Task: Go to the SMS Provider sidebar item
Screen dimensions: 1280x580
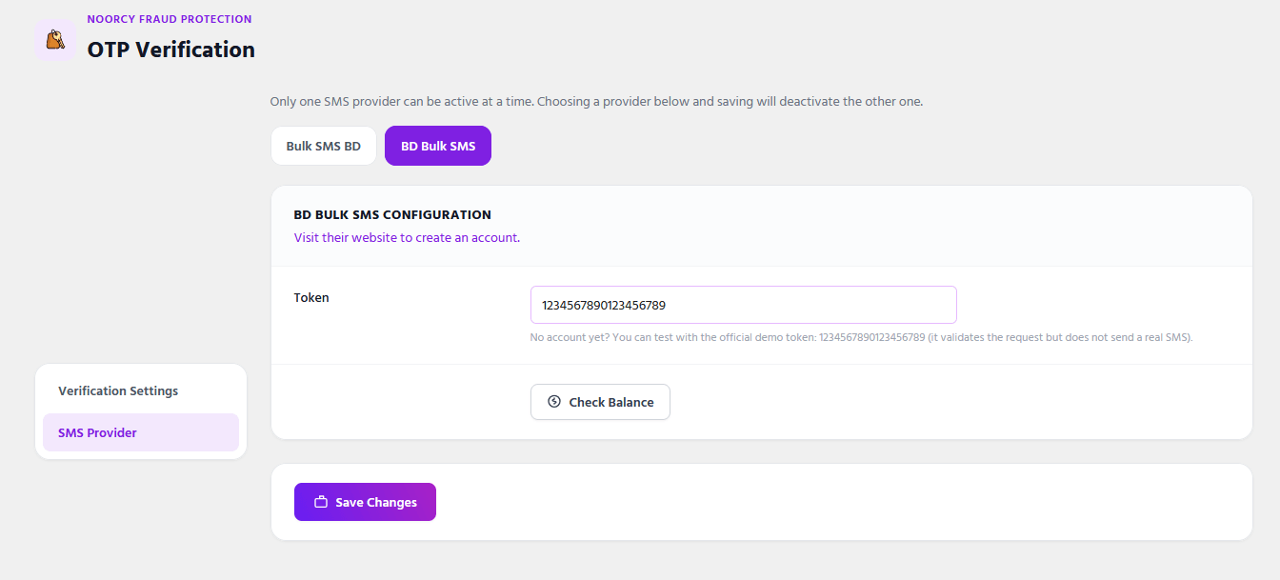Action: coord(141,432)
